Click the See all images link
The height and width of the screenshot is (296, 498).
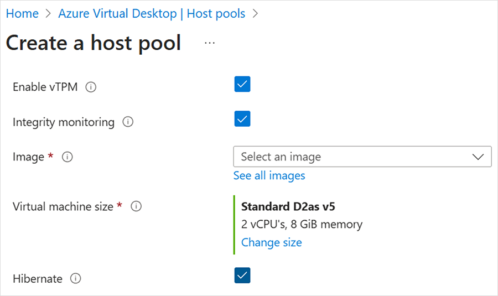pyautogui.click(x=269, y=175)
